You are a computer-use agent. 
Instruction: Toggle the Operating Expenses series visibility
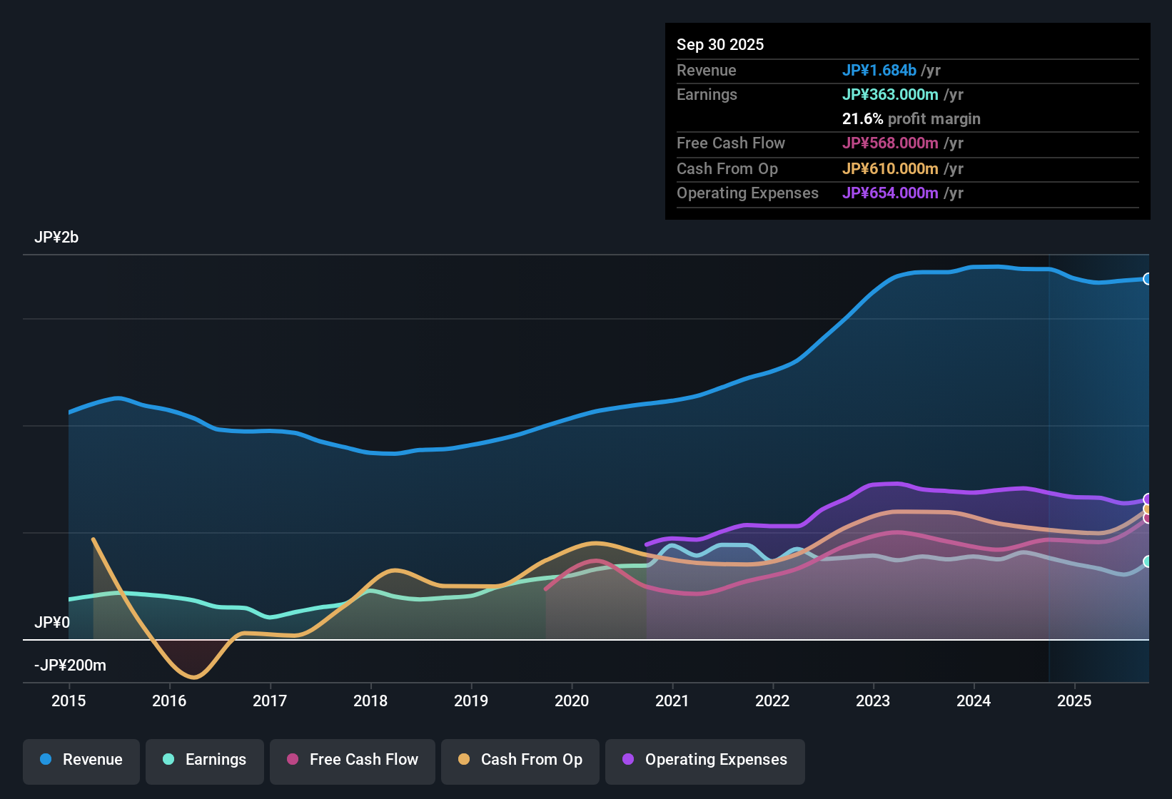click(x=704, y=760)
